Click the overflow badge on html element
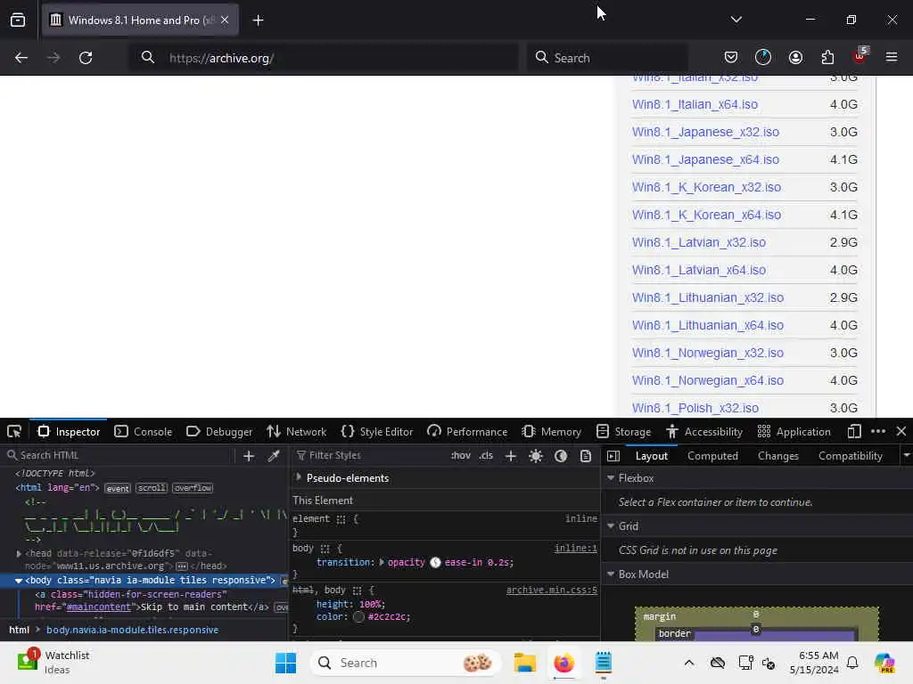913x684 pixels. pyautogui.click(x=193, y=488)
